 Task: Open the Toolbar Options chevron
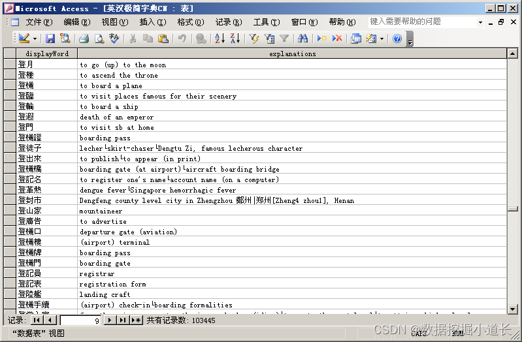[410, 39]
